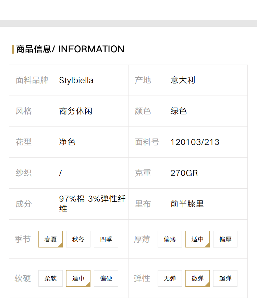This screenshot has width=257, height=298.
Task: Choose the 超弹 elasticity option
Action: tap(225, 278)
